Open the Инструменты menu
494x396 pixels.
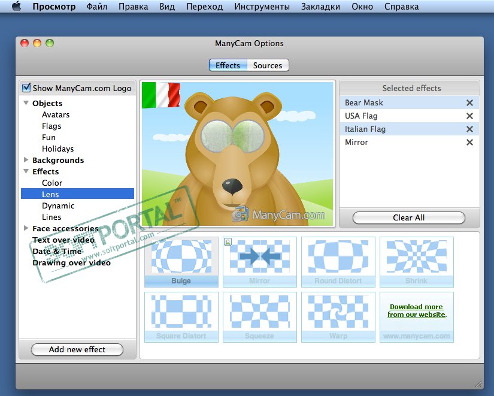[x=262, y=7]
